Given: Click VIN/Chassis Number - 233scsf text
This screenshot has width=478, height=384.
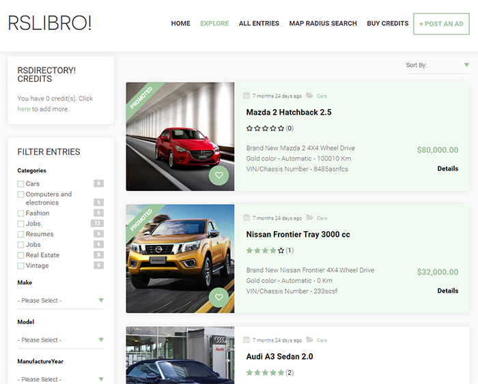Looking at the screenshot, I should click(292, 291).
